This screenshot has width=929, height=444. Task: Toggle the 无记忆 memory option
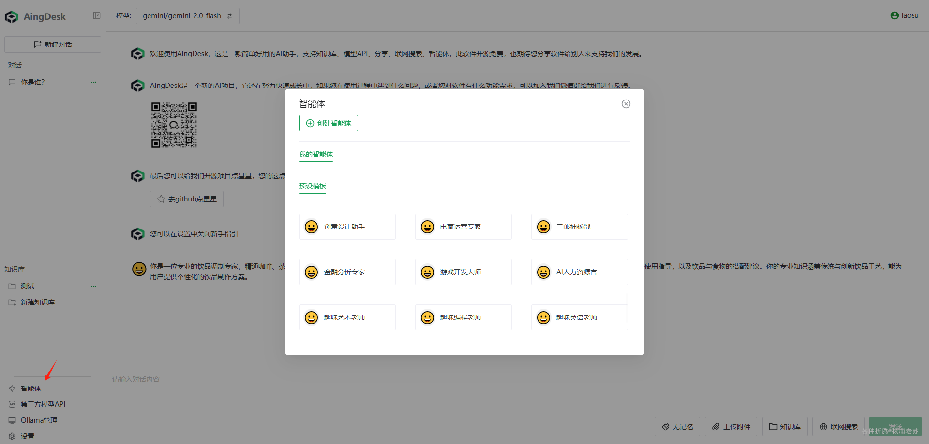click(x=677, y=427)
